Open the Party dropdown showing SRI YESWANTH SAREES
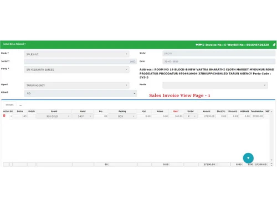The width and height of the screenshot is (277, 207). [76, 70]
